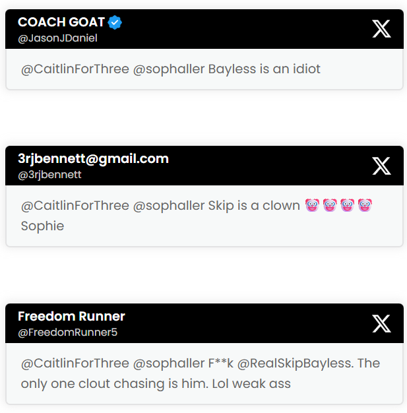407x413 pixels.
Task: Click the blue verified badge beside COACH GOAT
Action: (x=115, y=22)
